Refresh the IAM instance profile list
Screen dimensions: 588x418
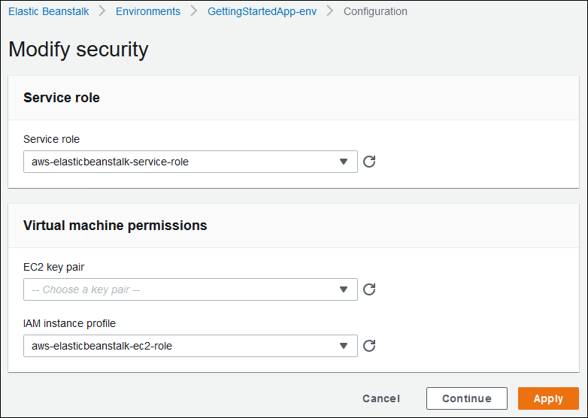(369, 346)
